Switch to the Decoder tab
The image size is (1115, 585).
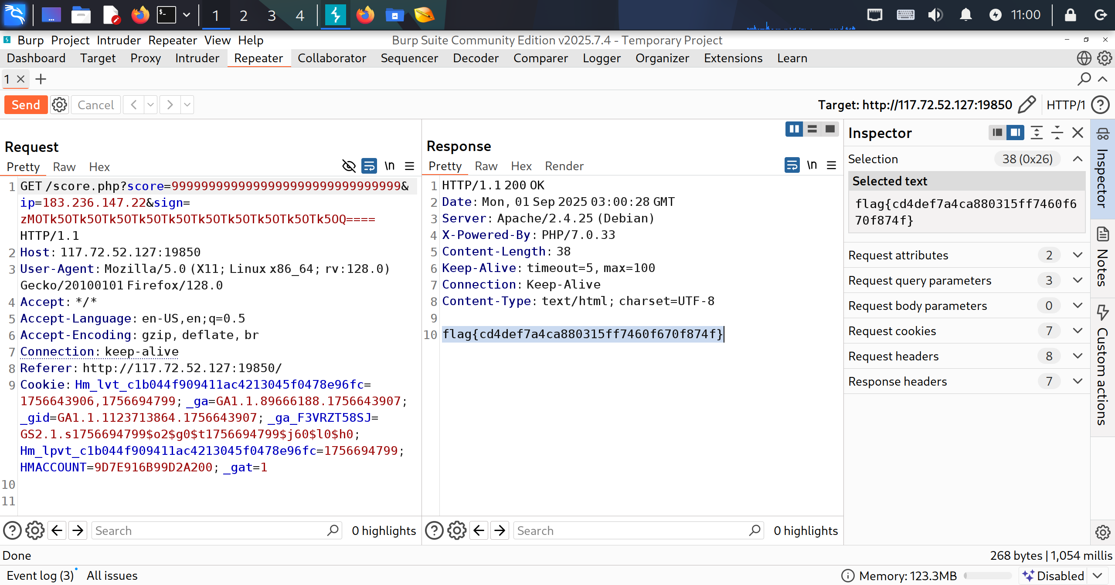(476, 58)
